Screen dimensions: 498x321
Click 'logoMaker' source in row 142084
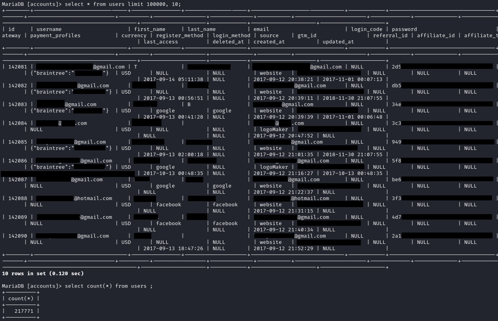point(274,129)
